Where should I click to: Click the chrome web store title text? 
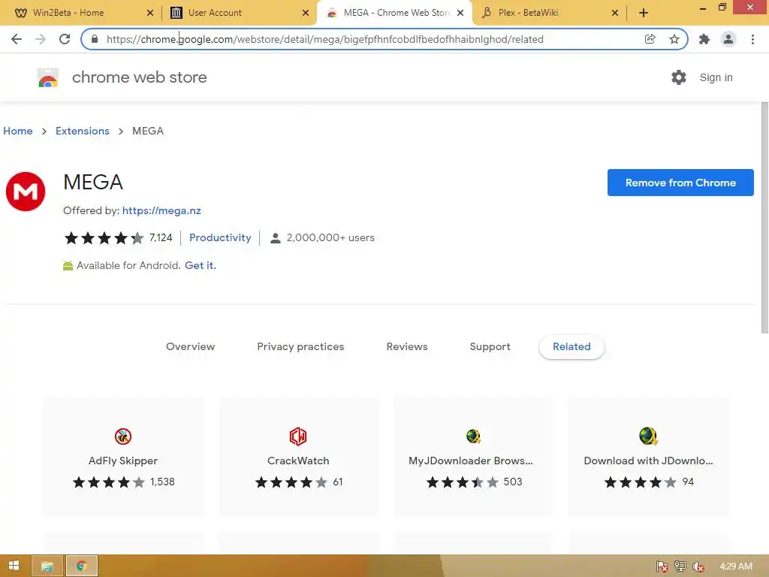click(x=139, y=77)
